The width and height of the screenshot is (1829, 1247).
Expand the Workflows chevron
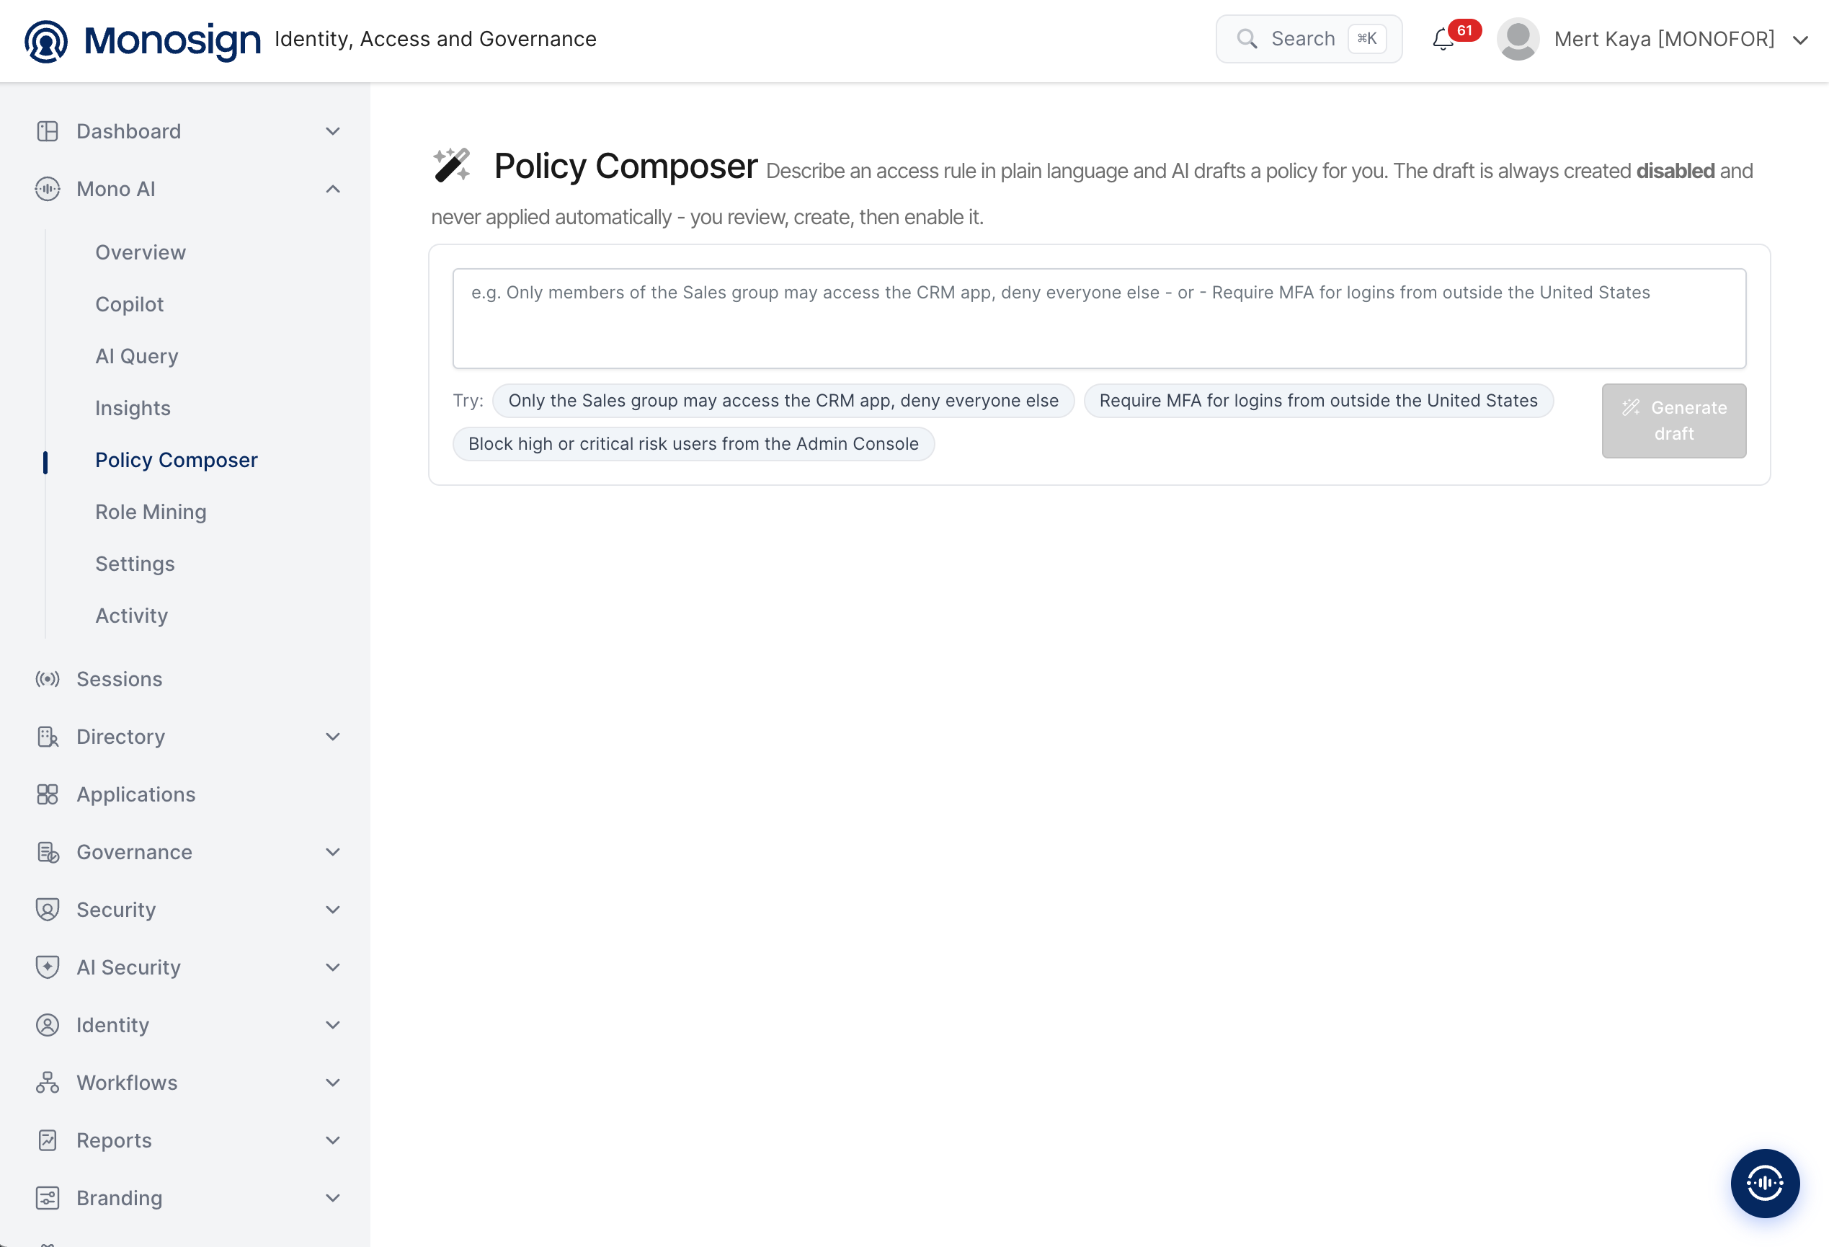(x=333, y=1083)
